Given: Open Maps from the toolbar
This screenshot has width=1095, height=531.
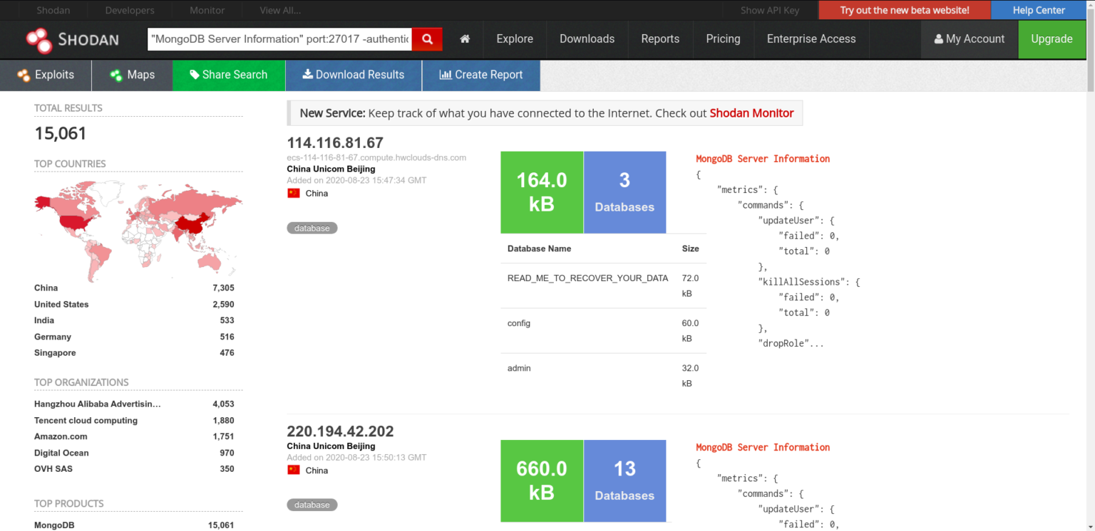Looking at the screenshot, I should [133, 75].
